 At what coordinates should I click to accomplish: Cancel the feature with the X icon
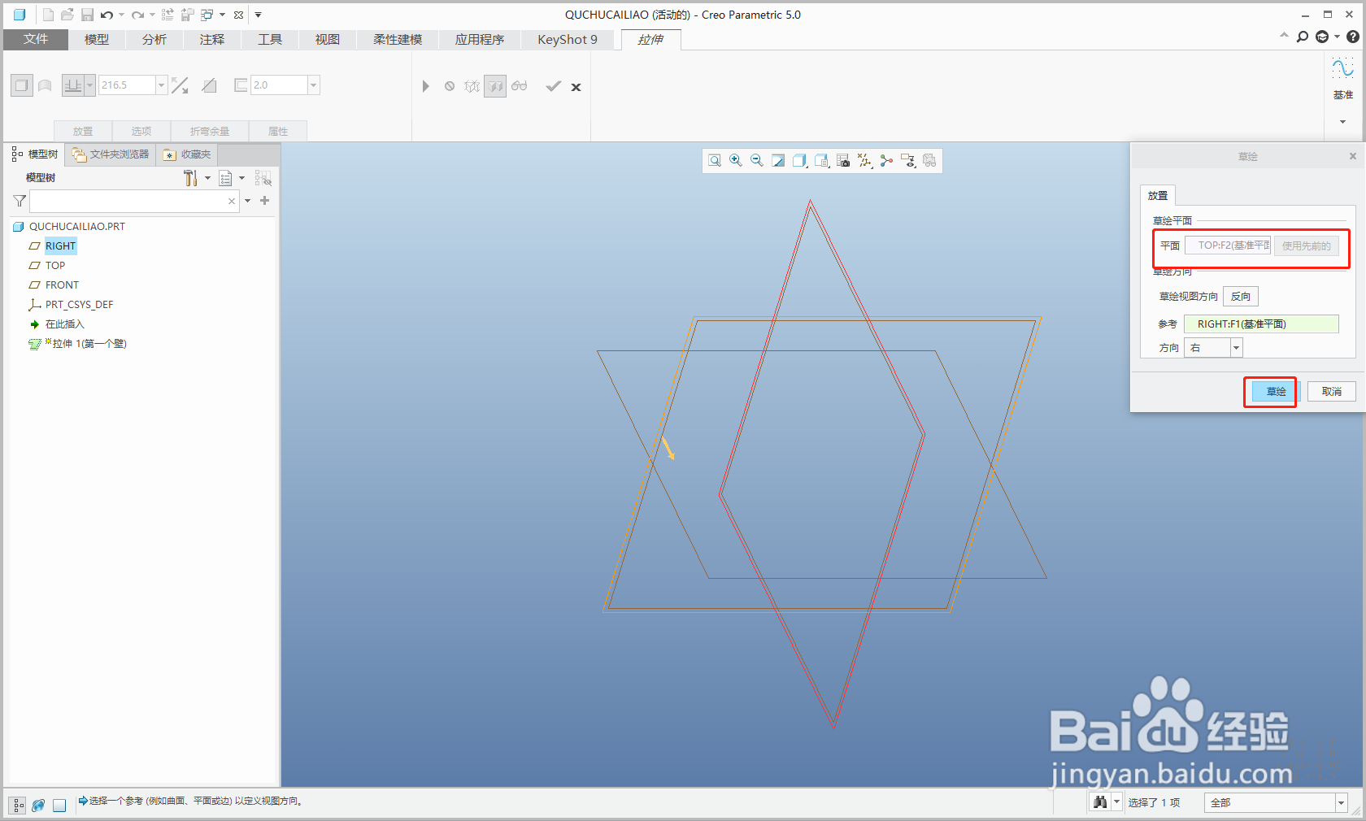pyautogui.click(x=576, y=87)
